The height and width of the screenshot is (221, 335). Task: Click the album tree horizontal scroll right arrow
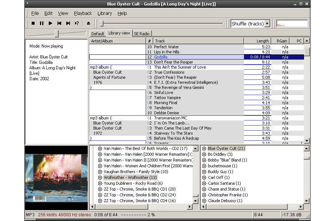190,206
